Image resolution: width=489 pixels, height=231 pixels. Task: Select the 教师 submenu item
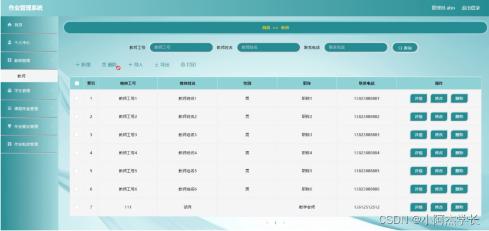coord(29,76)
